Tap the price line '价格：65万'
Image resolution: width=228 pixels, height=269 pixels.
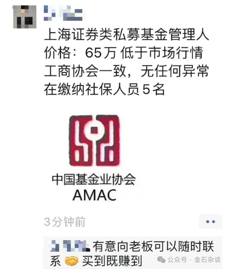click(80, 52)
